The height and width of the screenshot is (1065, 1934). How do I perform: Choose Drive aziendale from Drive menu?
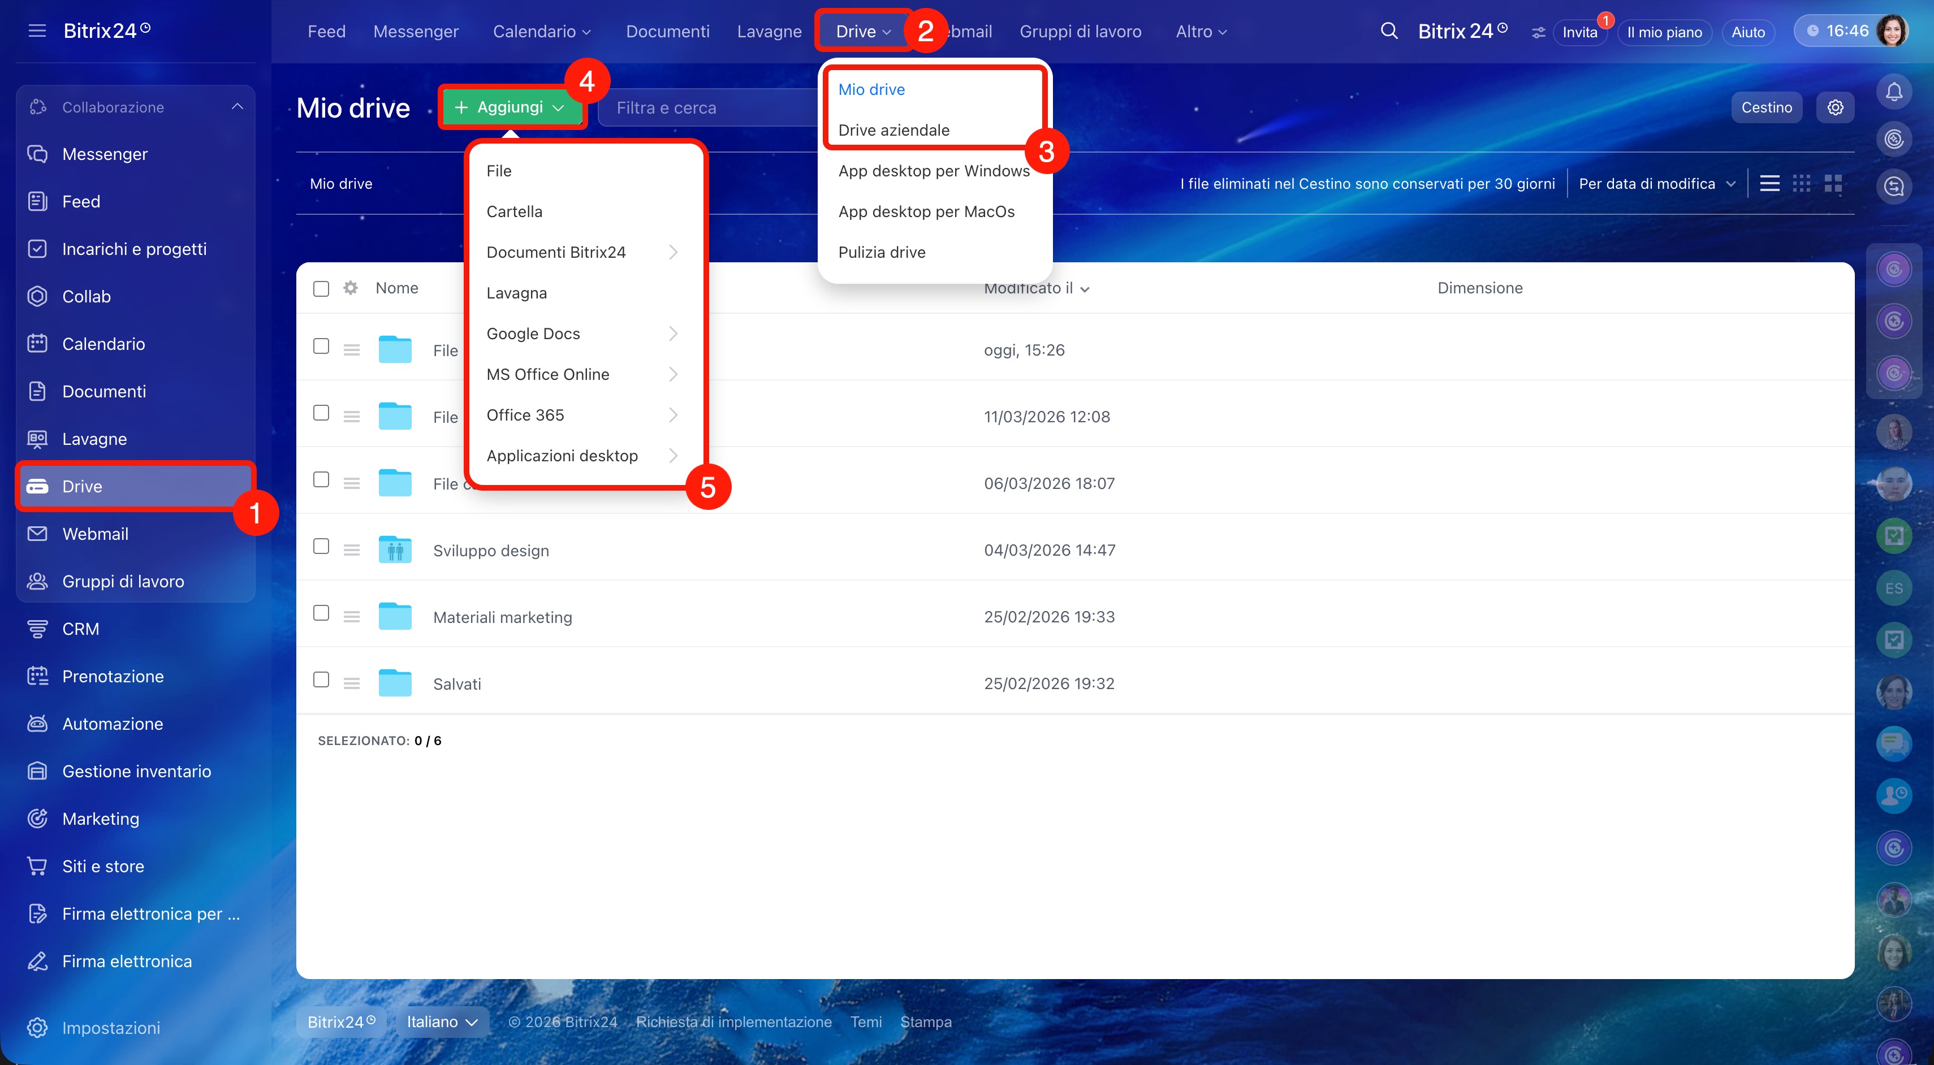[893, 130]
